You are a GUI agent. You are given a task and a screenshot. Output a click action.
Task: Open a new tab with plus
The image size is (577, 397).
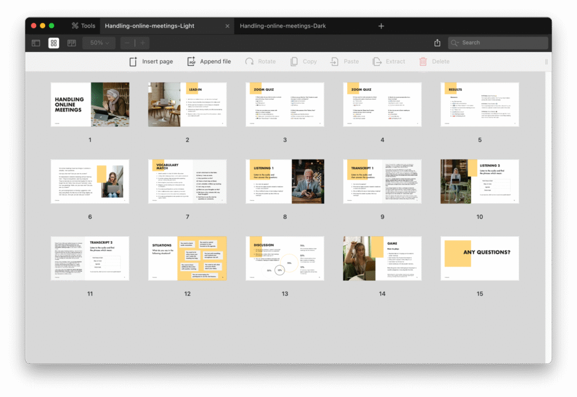tap(381, 26)
